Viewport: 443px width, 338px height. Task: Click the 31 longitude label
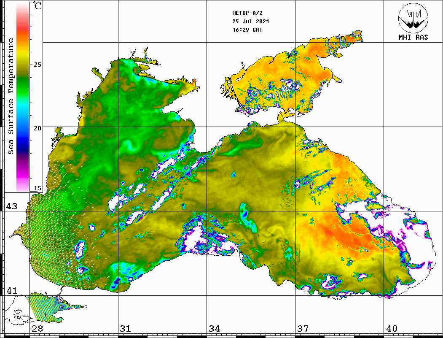(125, 329)
